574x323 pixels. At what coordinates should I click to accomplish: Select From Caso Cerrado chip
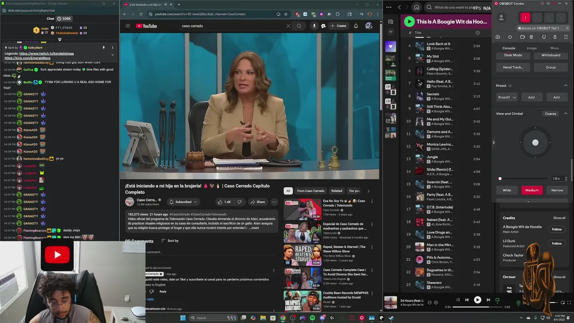(x=310, y=191)
